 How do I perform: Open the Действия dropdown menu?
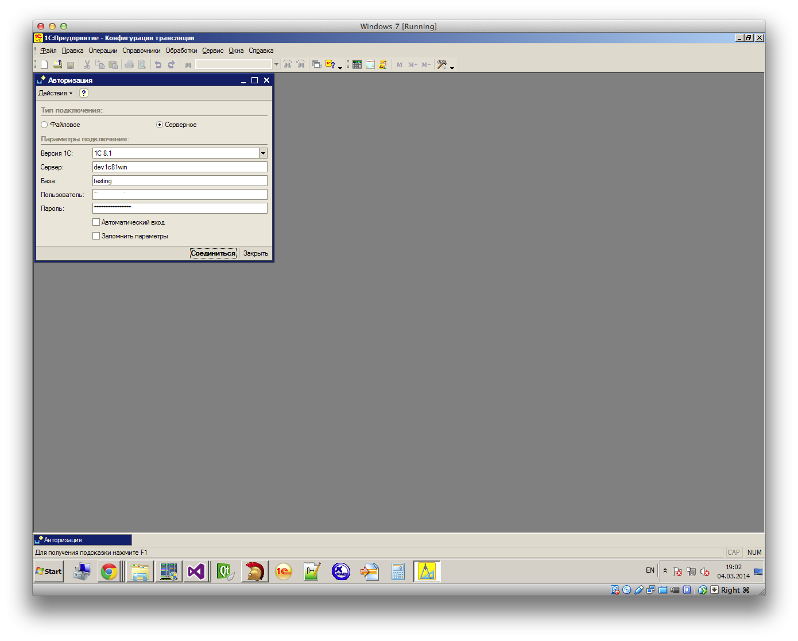[x=56, y=93]
